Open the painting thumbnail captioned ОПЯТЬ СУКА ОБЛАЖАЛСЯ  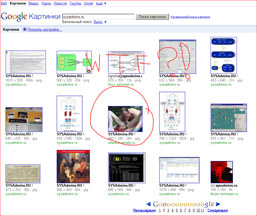[73, 167]
